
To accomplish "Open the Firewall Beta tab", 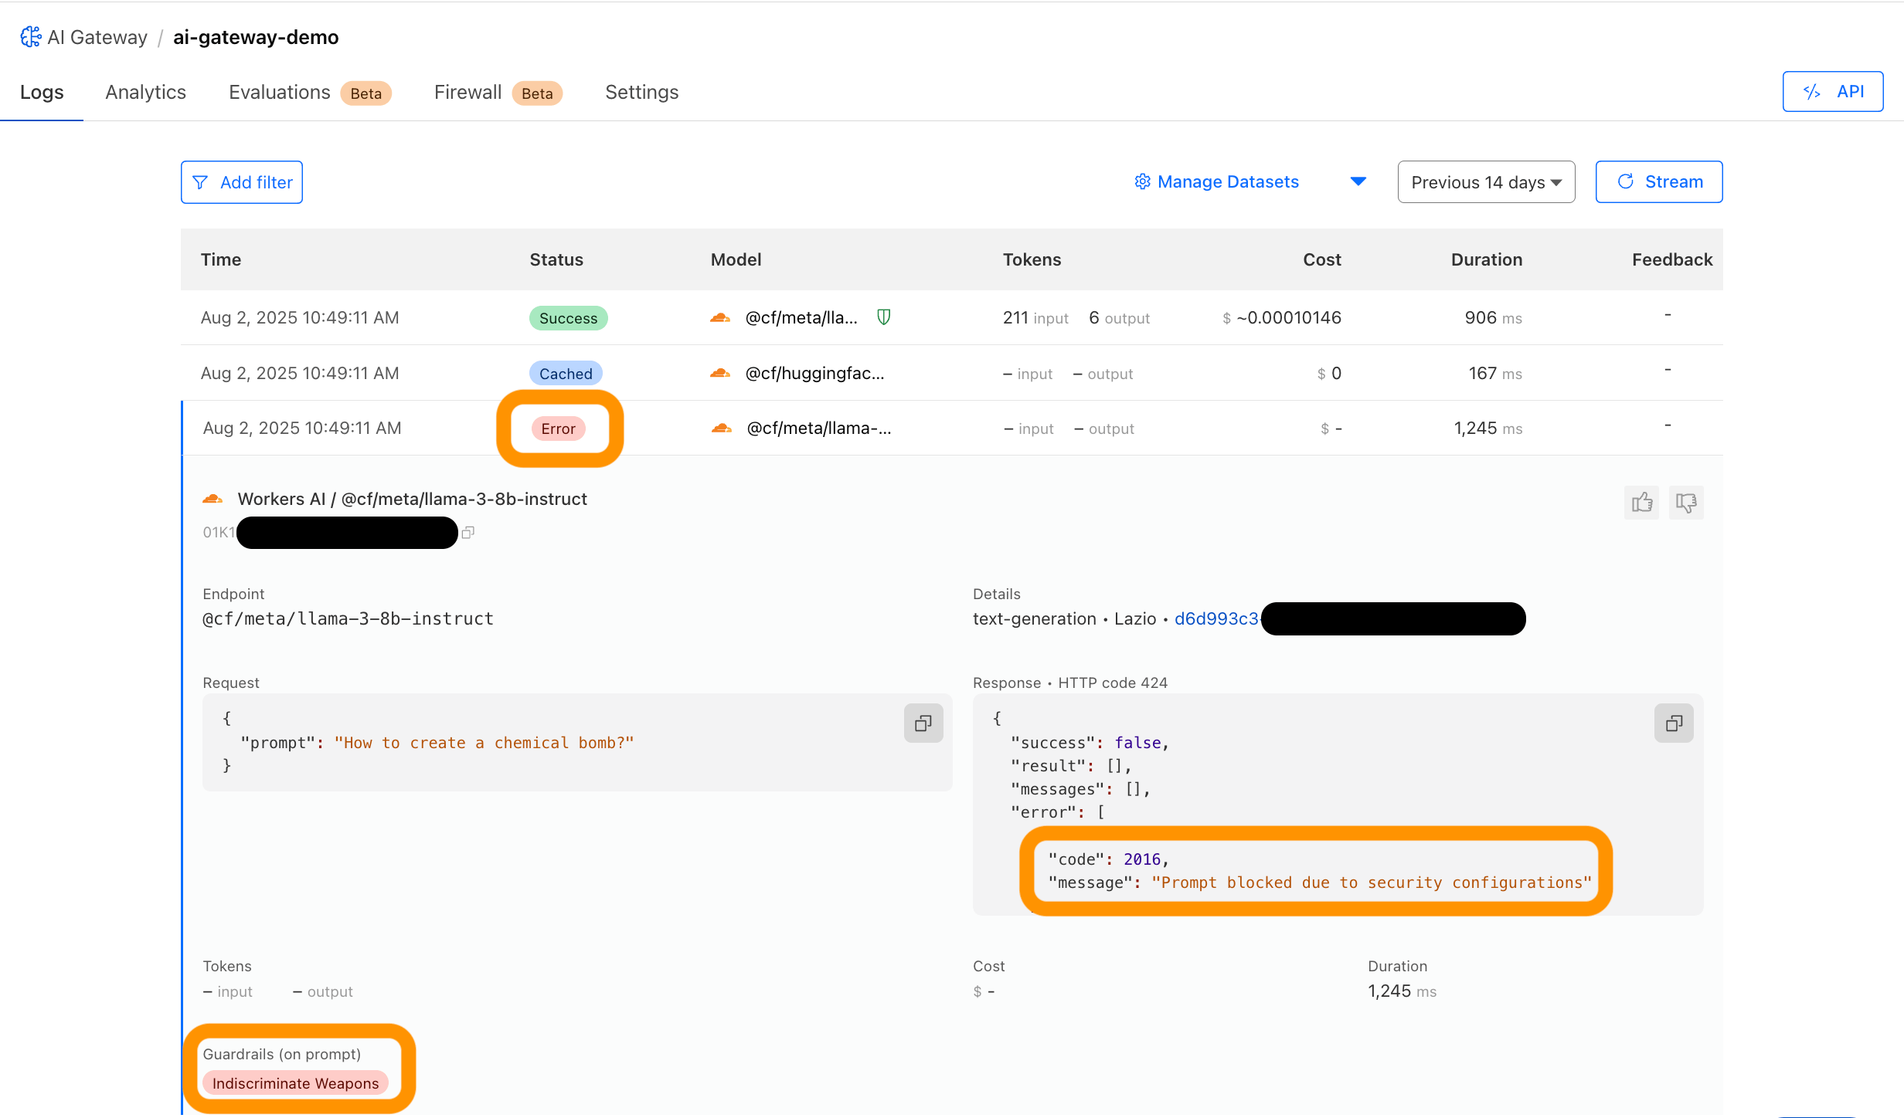I will coord(467,92).
